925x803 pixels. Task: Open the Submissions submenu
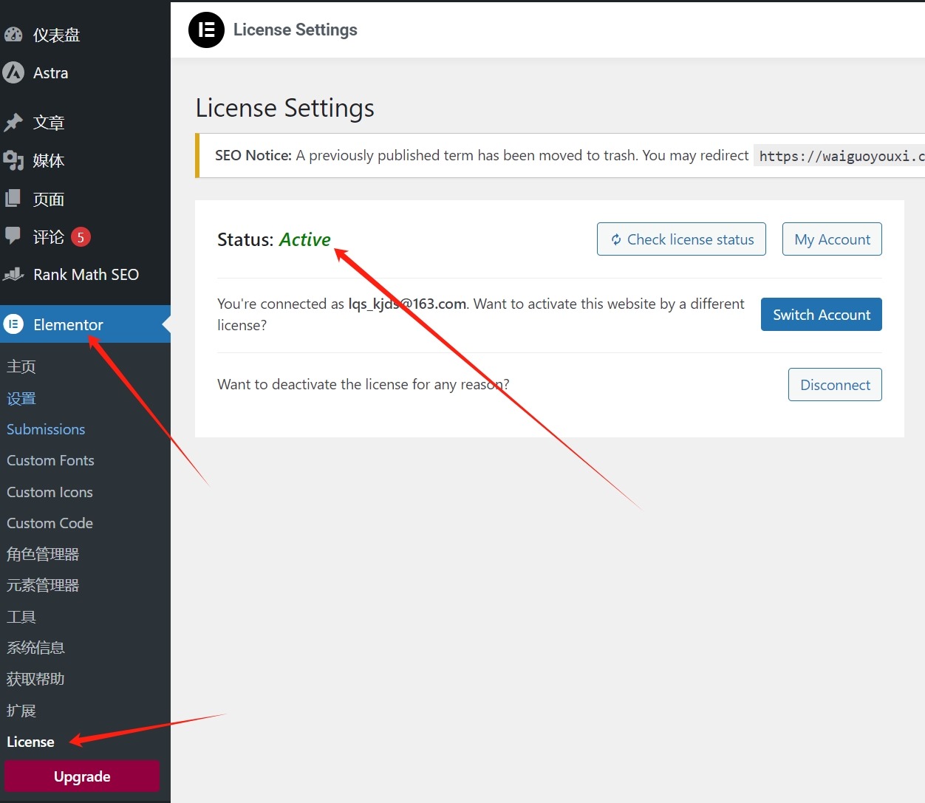(x=46, y=429)
